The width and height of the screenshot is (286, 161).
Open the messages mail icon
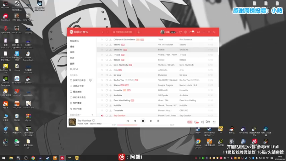(191, 32)
